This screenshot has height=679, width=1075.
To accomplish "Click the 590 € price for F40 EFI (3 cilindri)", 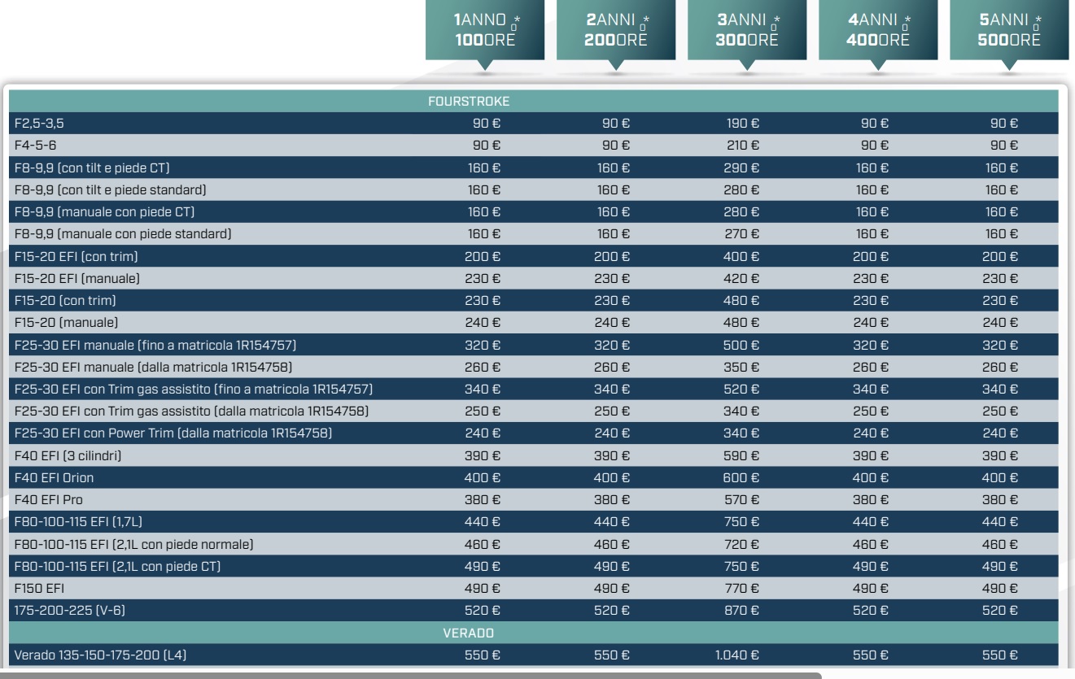I will 741,456.
